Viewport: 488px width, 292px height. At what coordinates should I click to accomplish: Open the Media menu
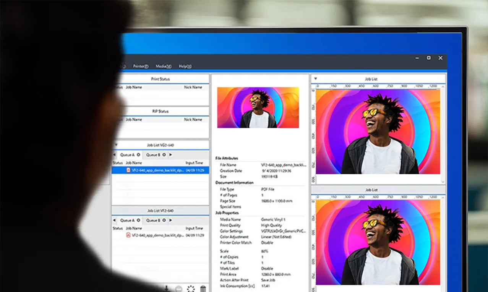(x=163, y=66)
